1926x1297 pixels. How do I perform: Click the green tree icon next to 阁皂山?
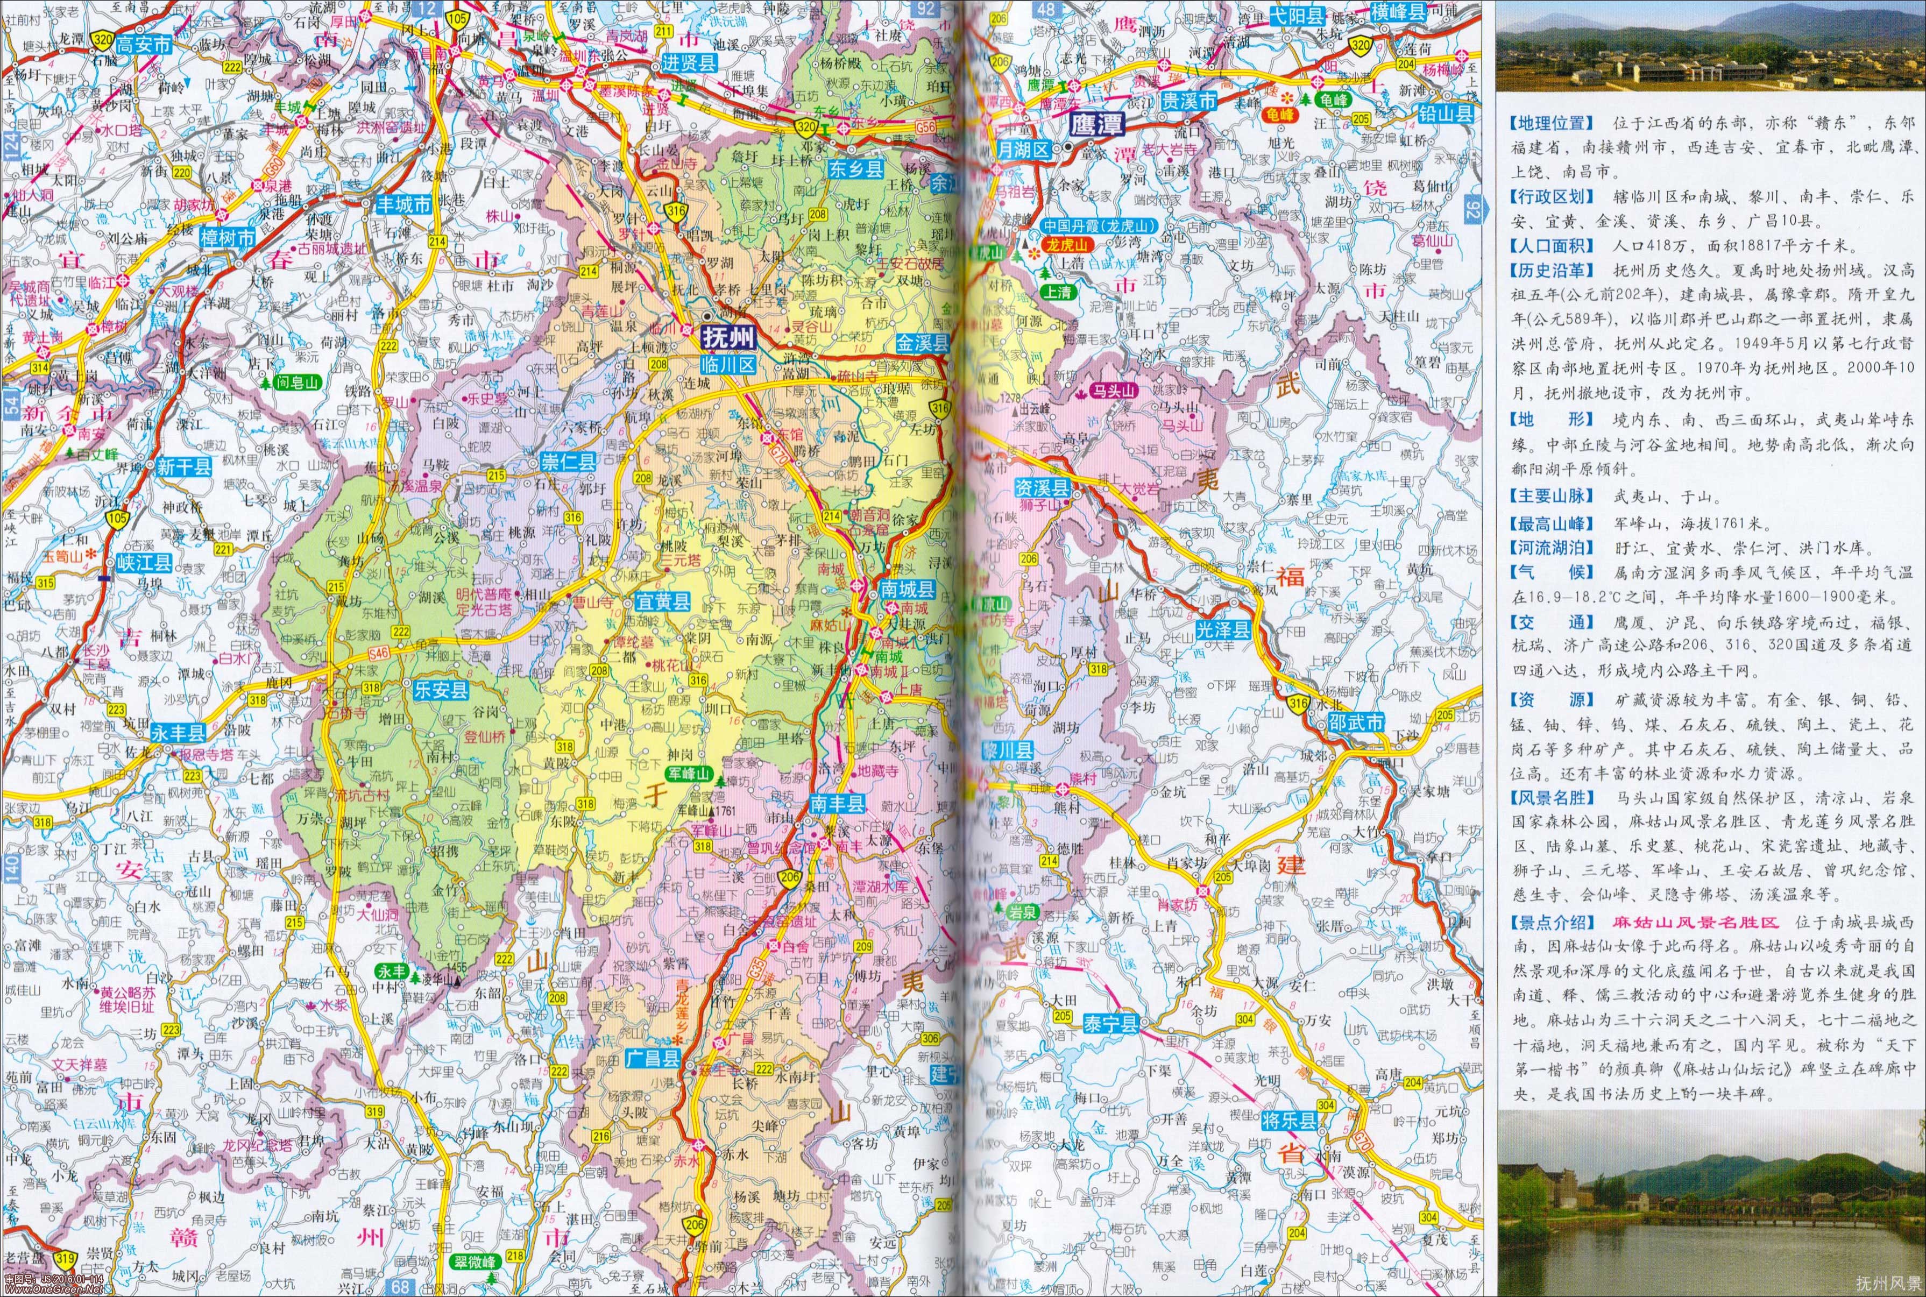click(265, 383)
